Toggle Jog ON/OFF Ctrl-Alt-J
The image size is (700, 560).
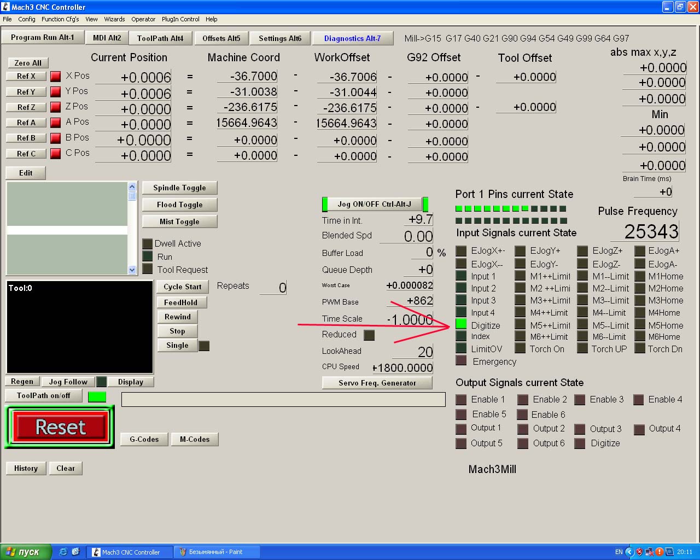point(374,204)
